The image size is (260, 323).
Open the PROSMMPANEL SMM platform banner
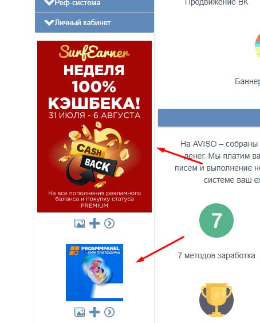[94, 273]
